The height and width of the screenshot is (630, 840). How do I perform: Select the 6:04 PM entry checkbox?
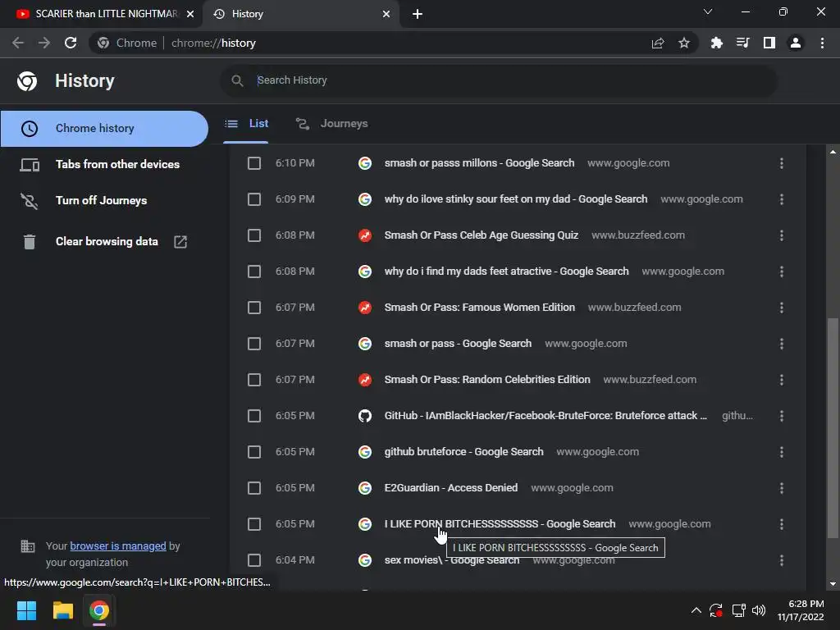coord(254,559)
